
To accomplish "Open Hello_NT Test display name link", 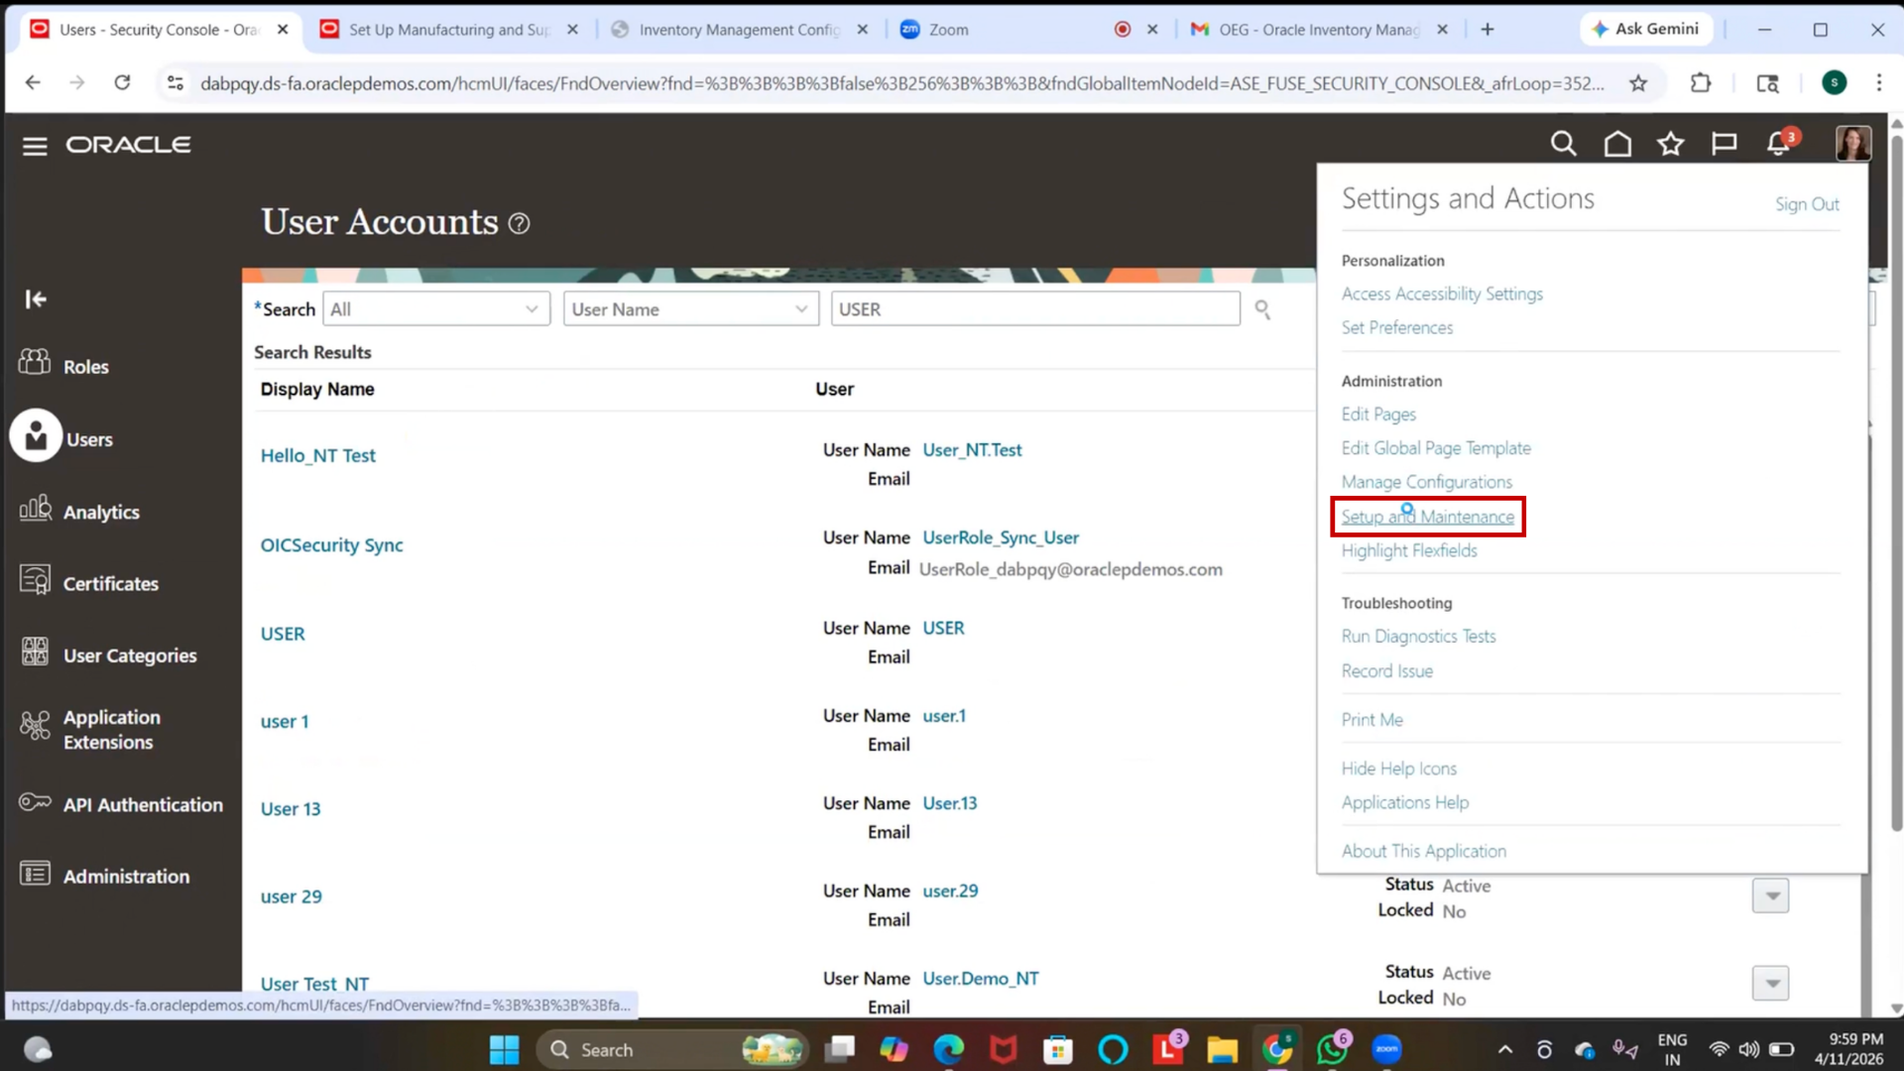I will coord(317,455).
